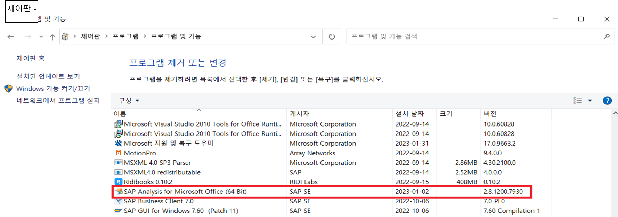This screenshot has height=217, width=618.
Task: Click the SAP Business Client icon
Action: coord(119,201)
